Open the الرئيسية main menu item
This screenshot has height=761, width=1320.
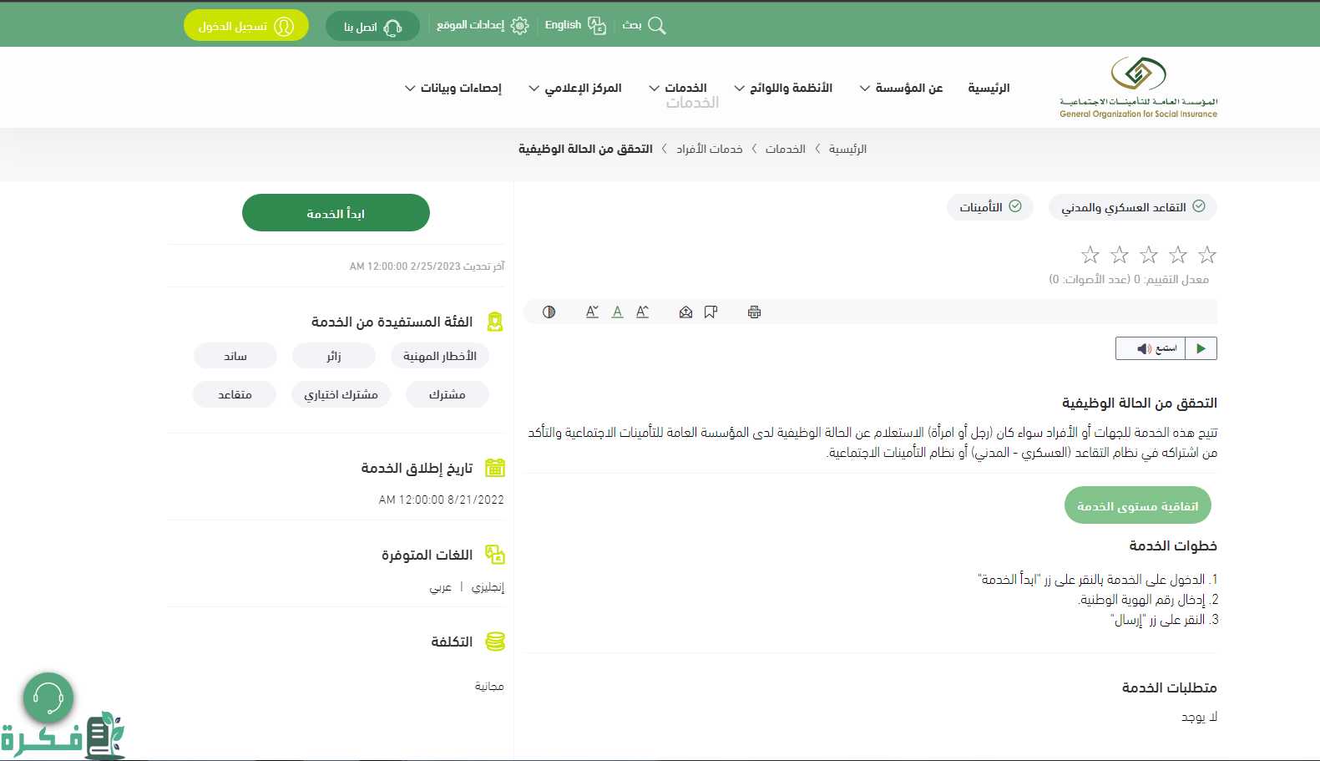(989, 88)
